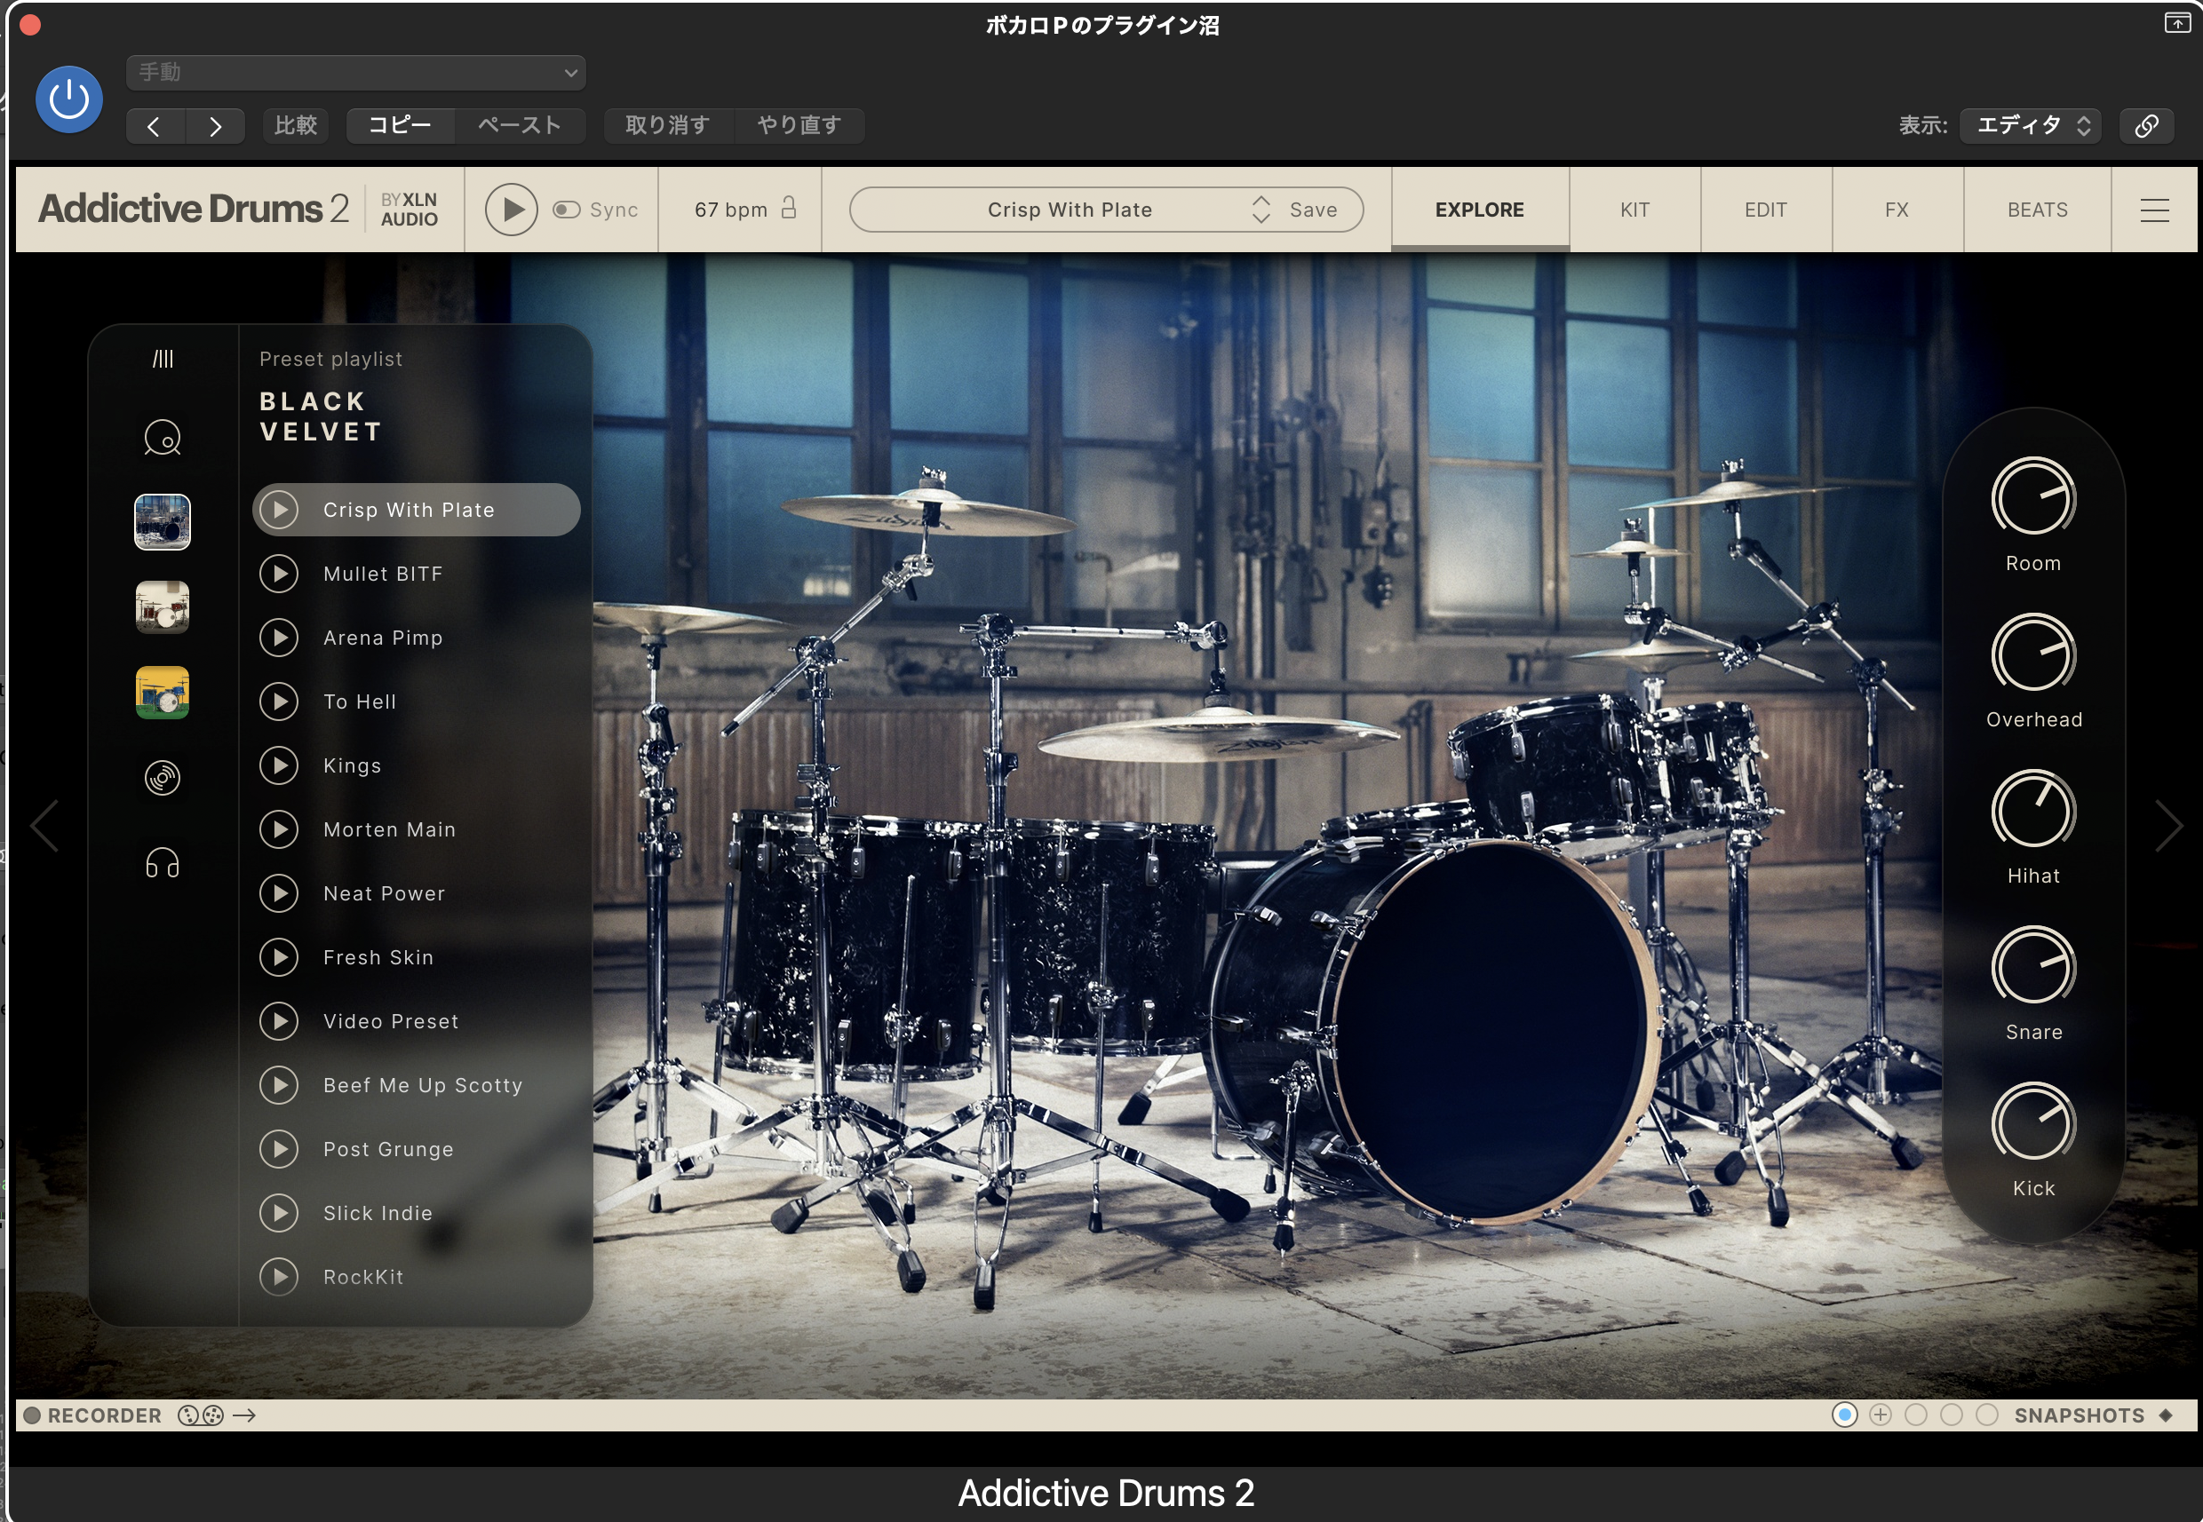Go to next kit with right chevron

click(x=2167, y=826)
